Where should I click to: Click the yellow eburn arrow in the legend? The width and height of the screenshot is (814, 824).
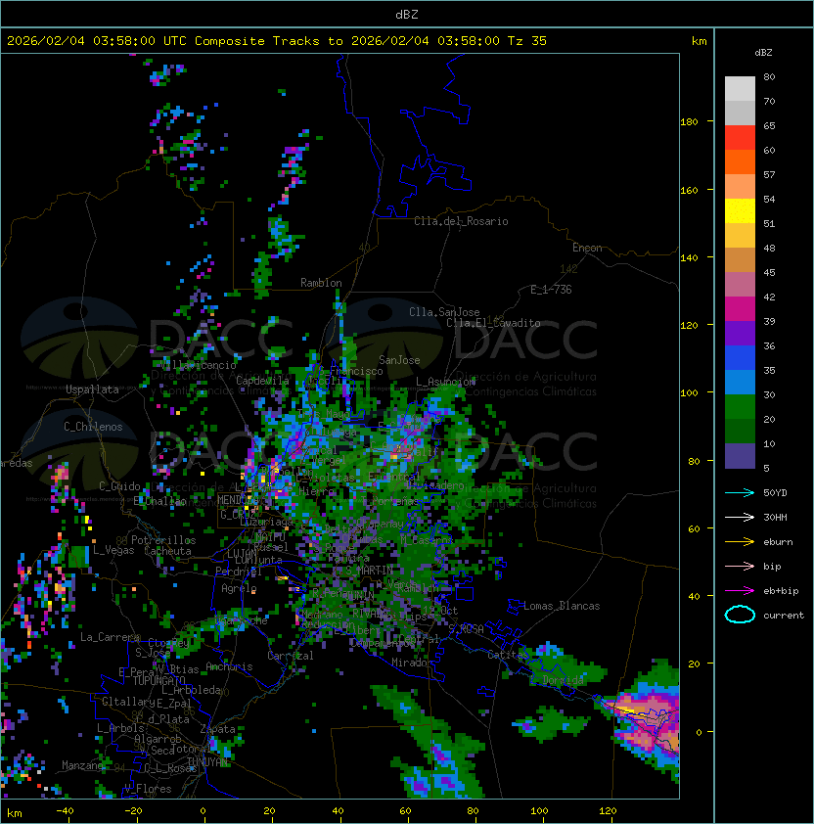pyautogui.click(x=740, y=542)
